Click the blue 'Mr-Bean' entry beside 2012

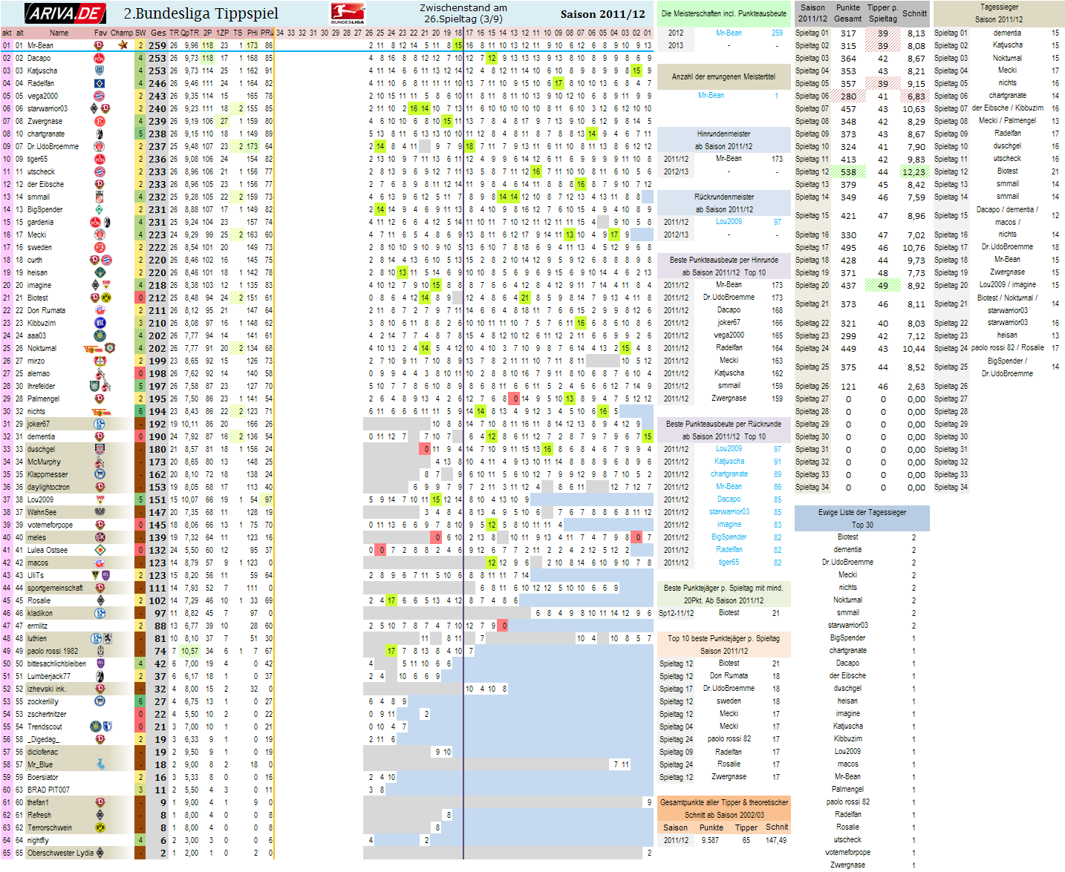click(729, 33)
